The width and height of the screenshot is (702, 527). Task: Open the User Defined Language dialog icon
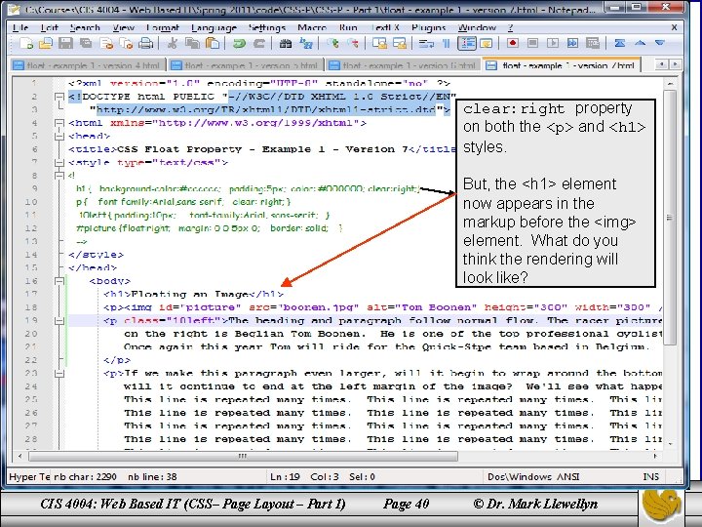487,43
